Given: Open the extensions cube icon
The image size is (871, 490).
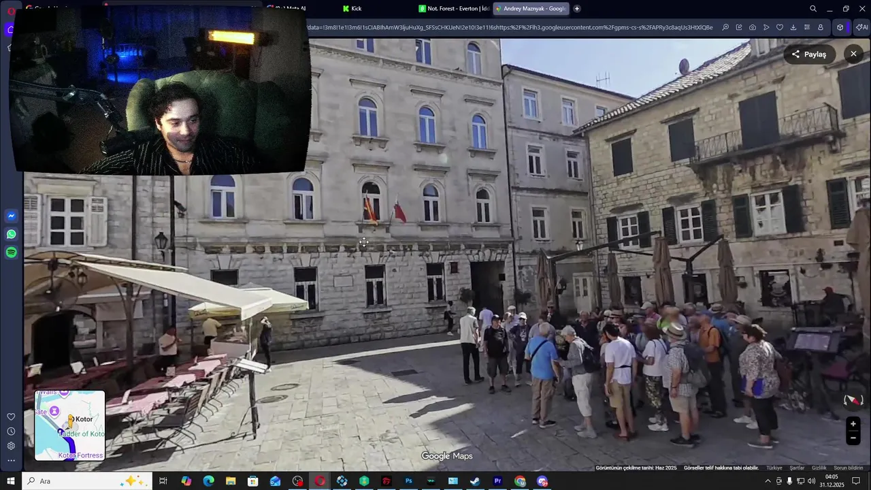Looking at the screenshot, I should pyautogui.click(x=840, y=27).
